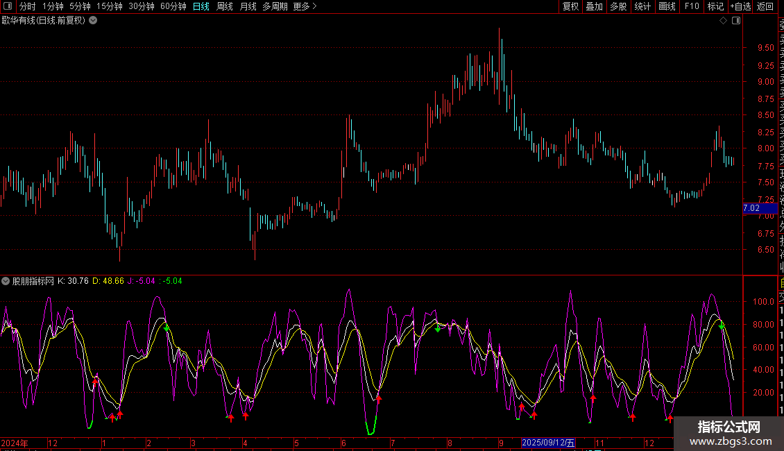Click the 标记 mark button
Image resolution: width=784 pixels, height=451 pixels.
(x=715, y=6)
